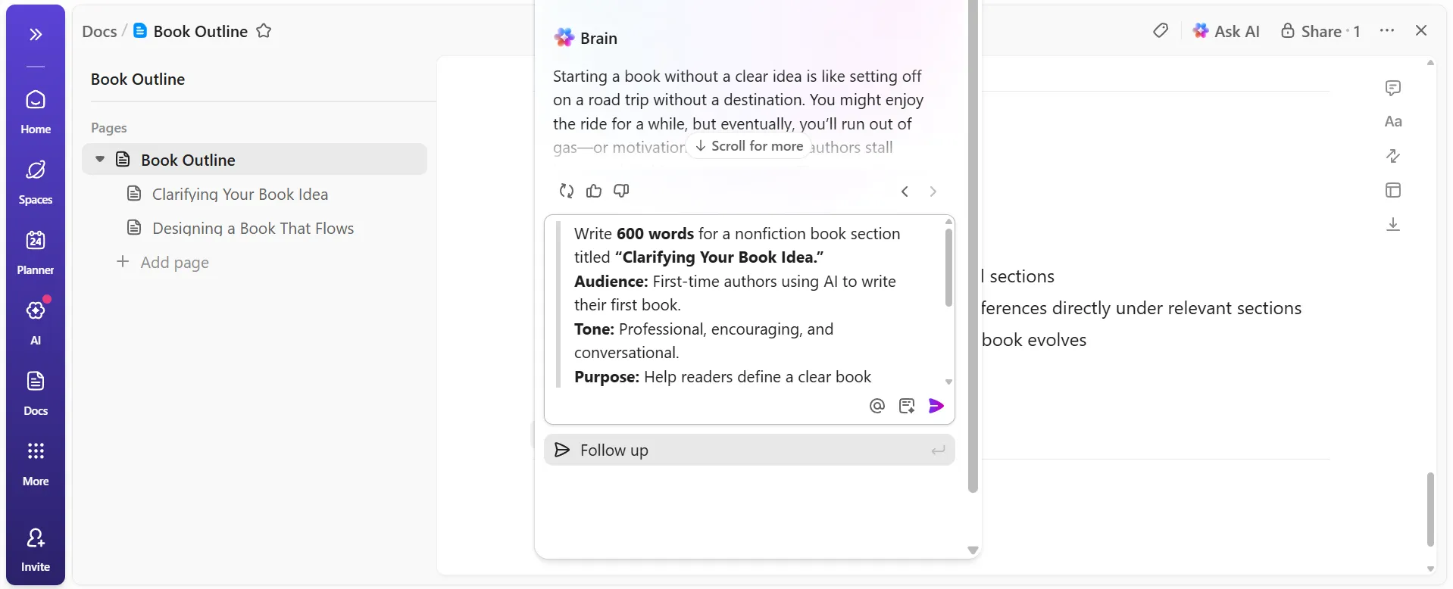The image size is (1453, 589).
Task: Click the Pages section label
Action: [x=109, y=128]
